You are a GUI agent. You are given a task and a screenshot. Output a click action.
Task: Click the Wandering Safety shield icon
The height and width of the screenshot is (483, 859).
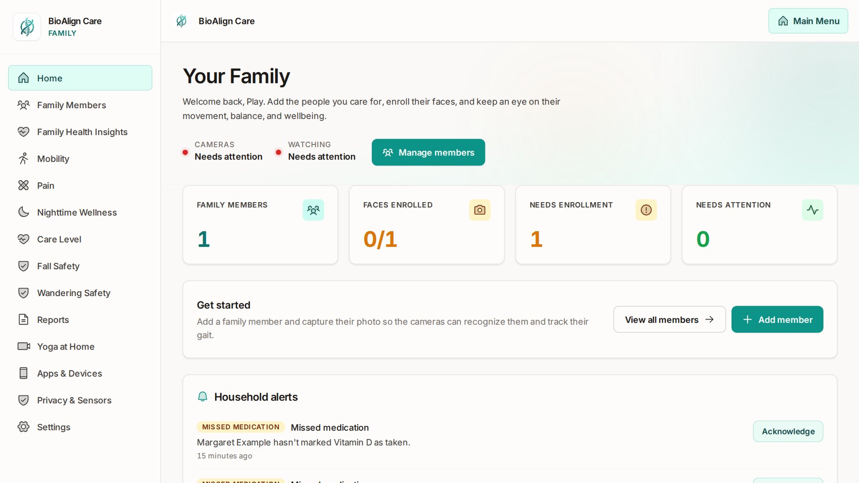tap(23, 293)
